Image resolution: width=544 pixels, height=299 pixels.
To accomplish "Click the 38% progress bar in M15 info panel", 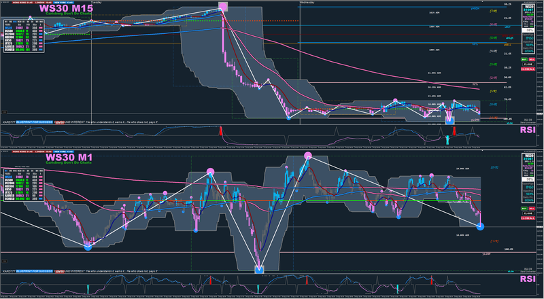I will tap(528, 30).
